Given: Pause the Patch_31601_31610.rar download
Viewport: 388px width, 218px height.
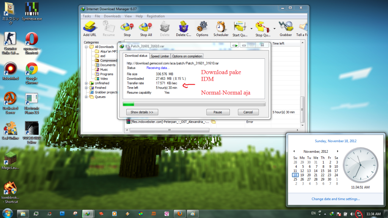Looking at the screenshot, I should coord(218,112).
